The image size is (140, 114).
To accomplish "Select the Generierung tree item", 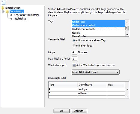I will point(17,11).
